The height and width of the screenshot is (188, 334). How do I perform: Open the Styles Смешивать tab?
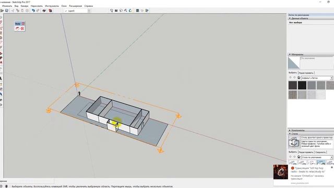tap(320, 152)
